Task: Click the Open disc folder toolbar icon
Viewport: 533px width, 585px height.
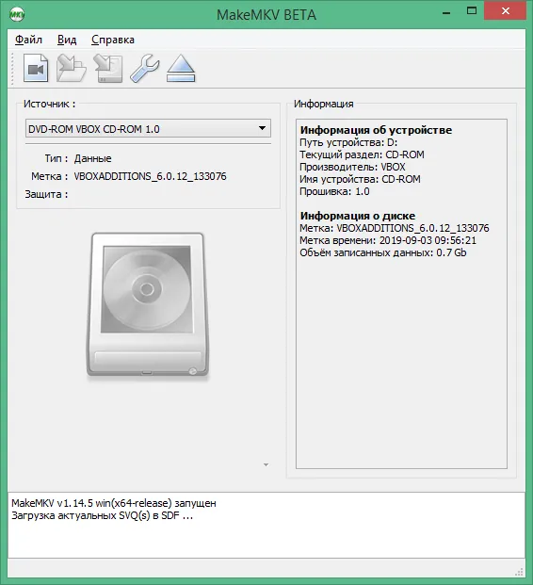Action: click(72, 68)
